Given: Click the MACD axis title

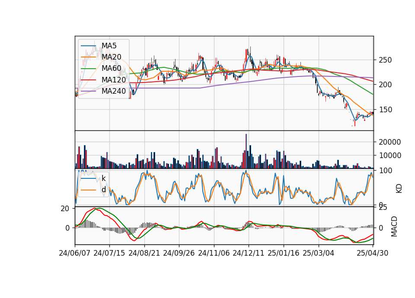Looking at the screenshot, I should click(x=394, y=226).
